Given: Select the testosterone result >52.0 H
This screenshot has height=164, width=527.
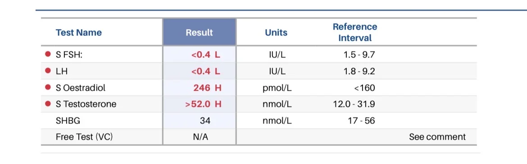Looking at the screenshot, I should [203, 104].
